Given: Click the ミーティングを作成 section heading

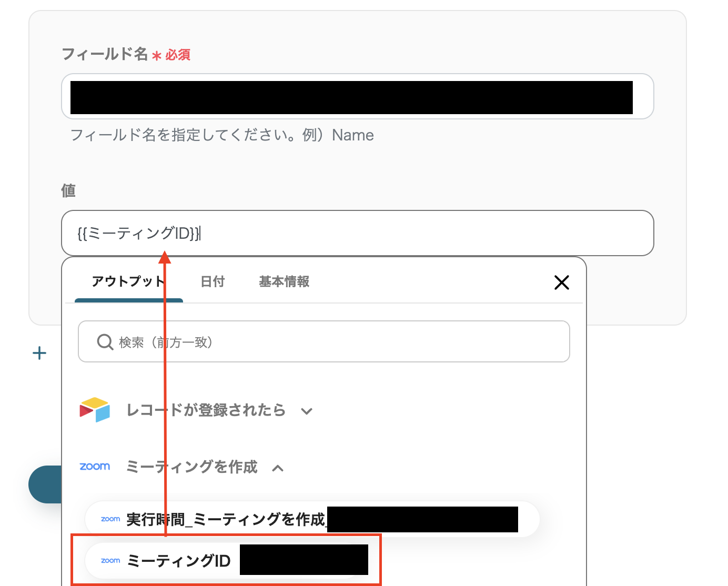Looking at the screenshot, I should 192,467.
